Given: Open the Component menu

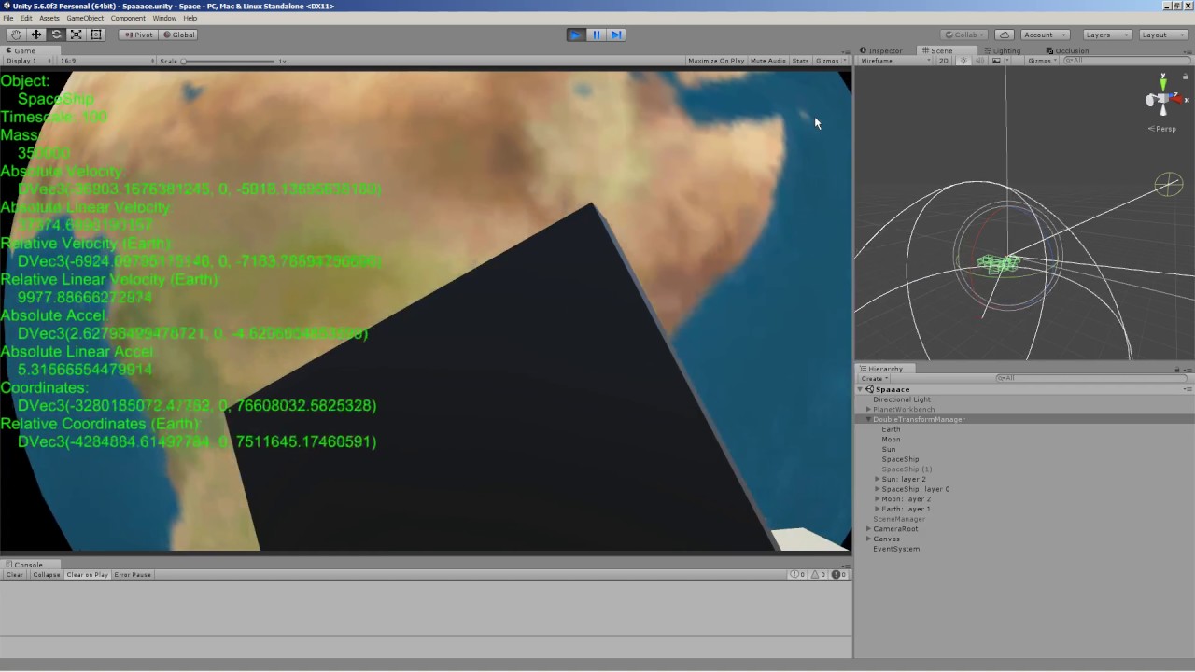Looking at the screenshot, I should 128,18.
